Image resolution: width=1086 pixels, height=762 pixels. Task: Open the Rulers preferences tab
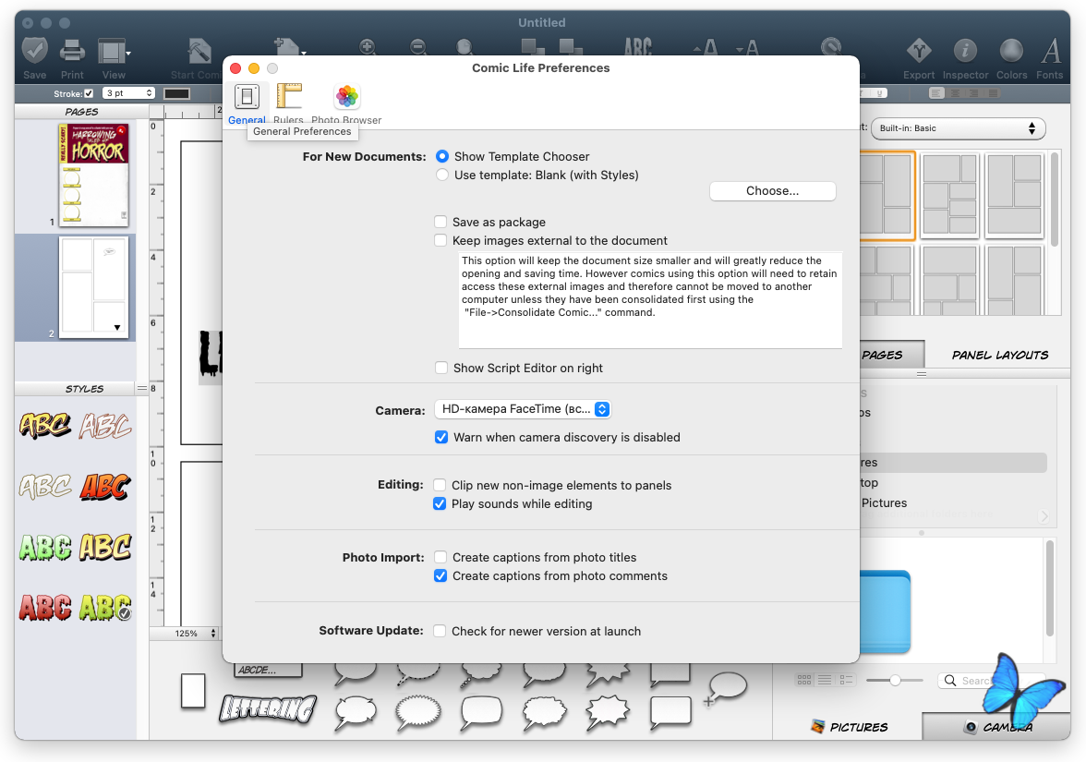pos(288,103)
